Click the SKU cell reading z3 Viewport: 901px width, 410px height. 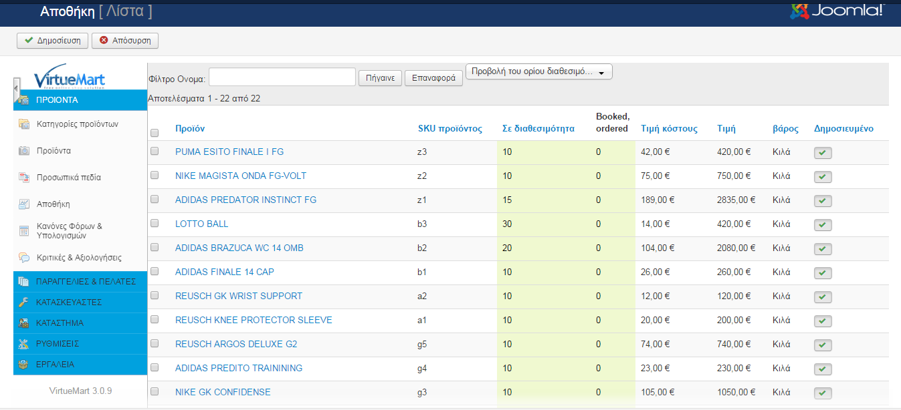[x=422, y=152]
